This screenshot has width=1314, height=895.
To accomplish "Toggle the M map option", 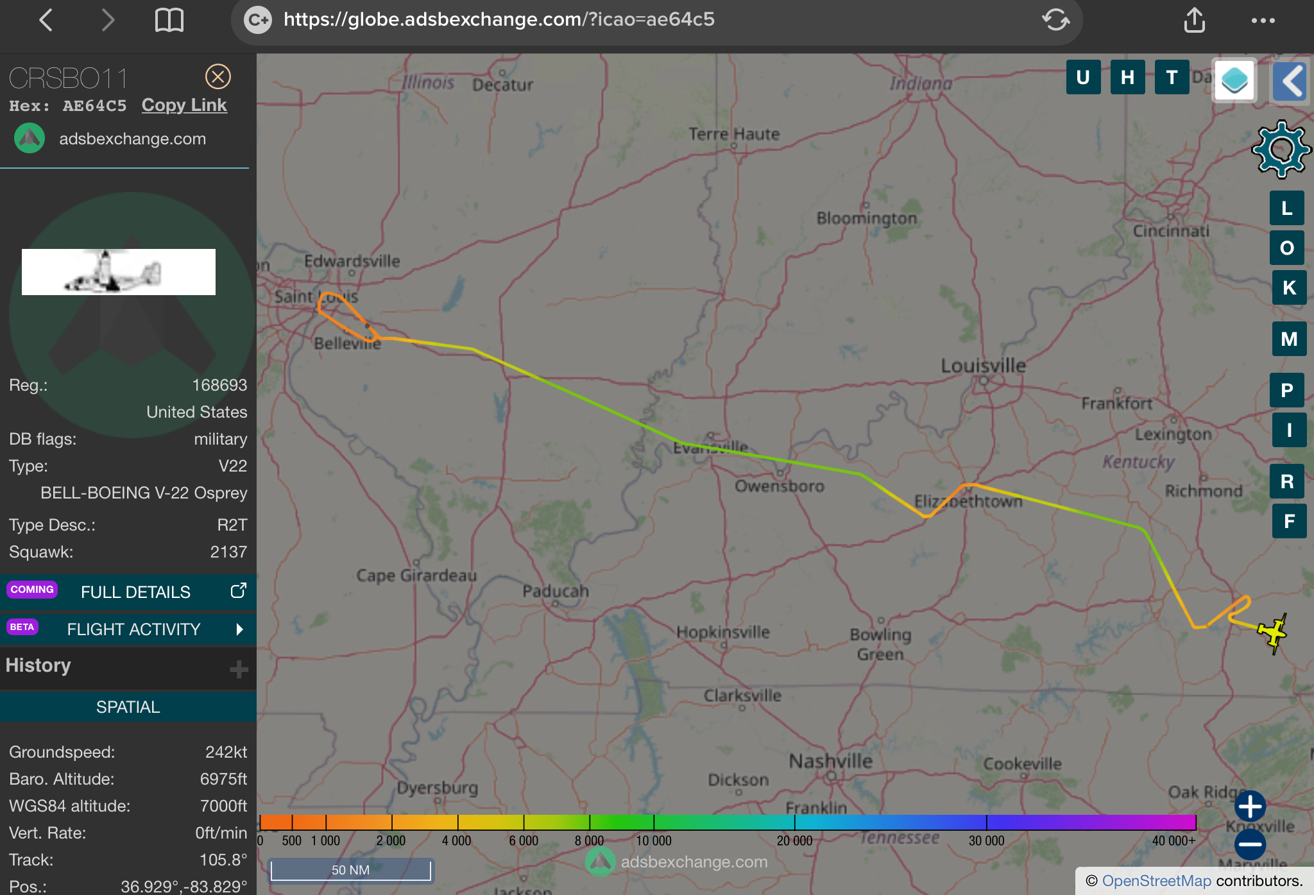I will (1289, 339).
